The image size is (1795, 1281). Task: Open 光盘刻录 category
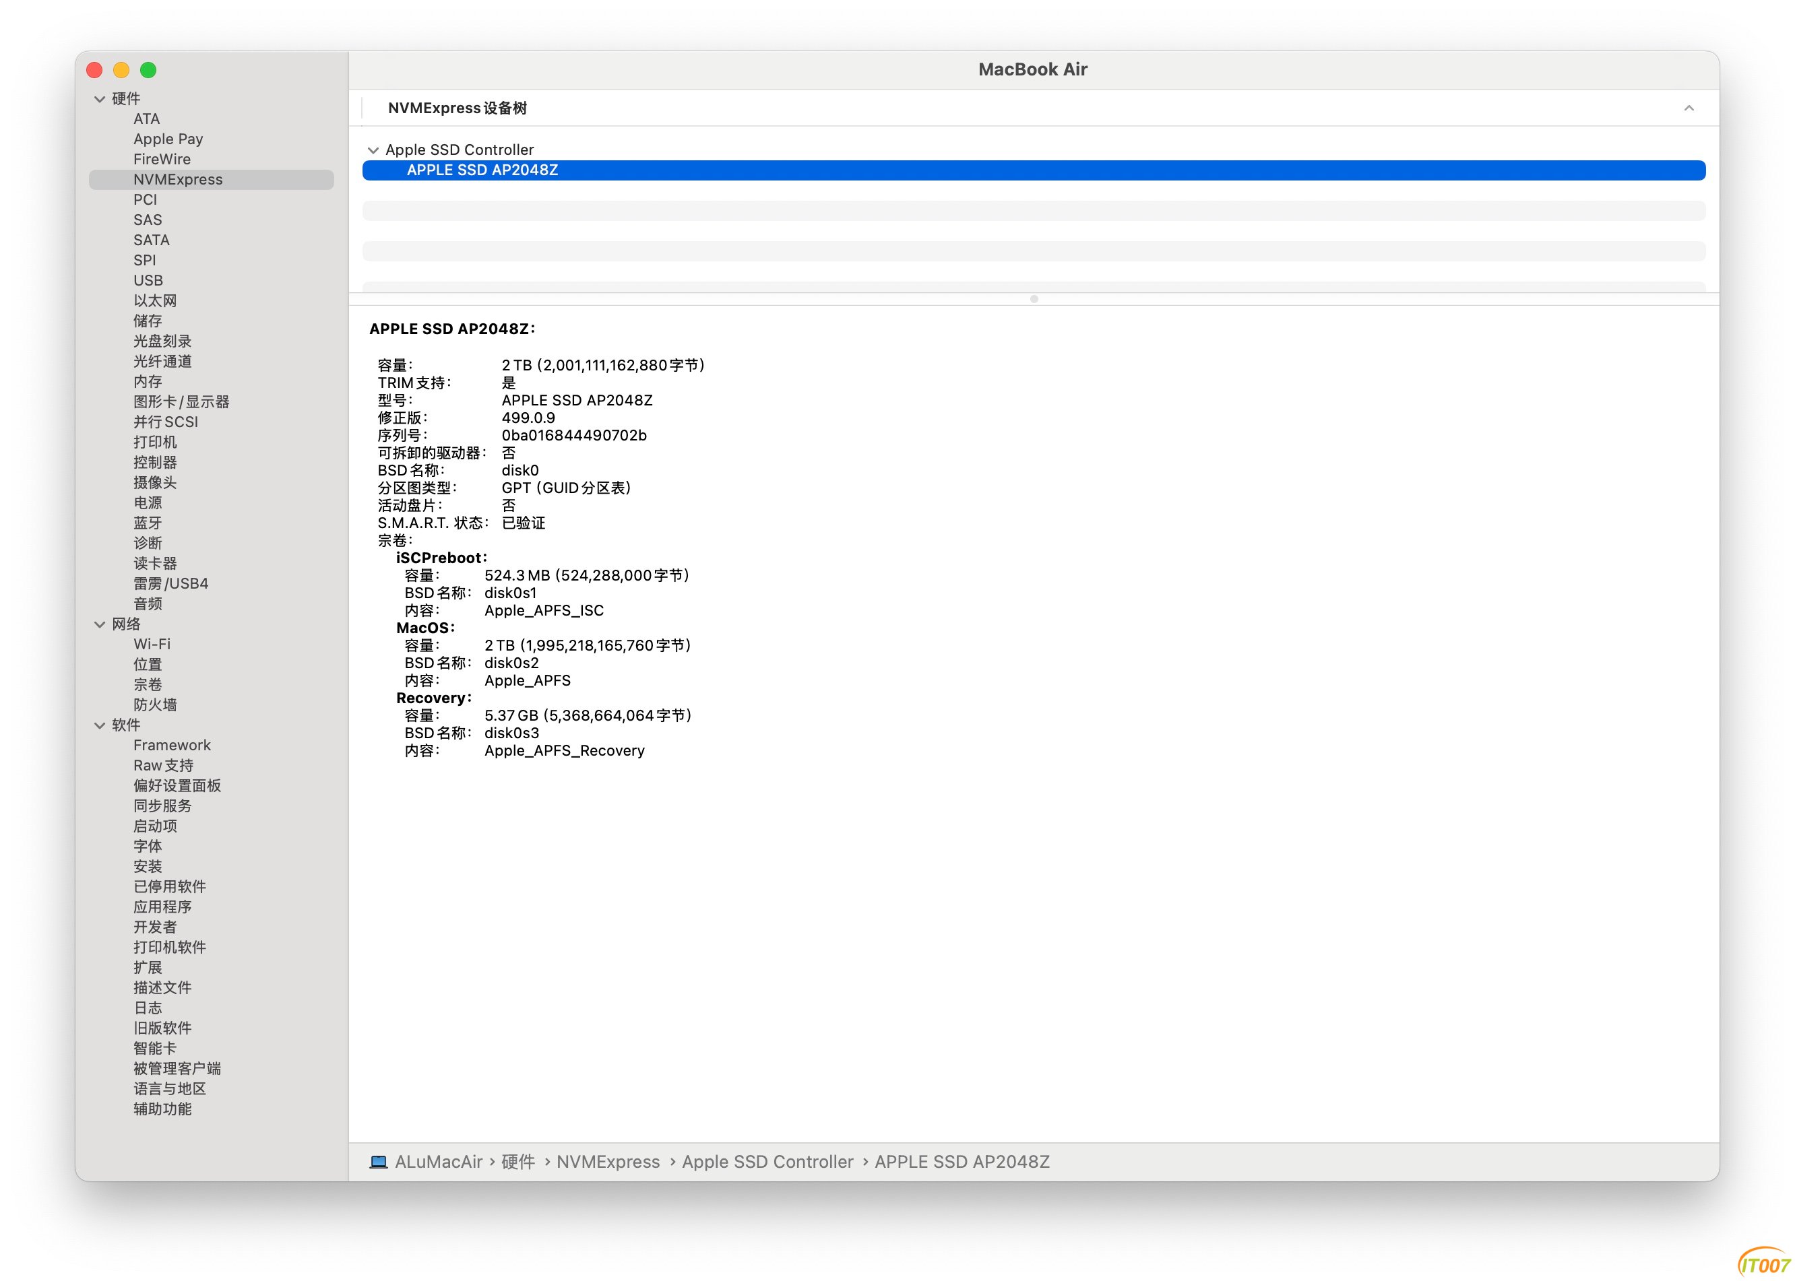tap(162, 341)
